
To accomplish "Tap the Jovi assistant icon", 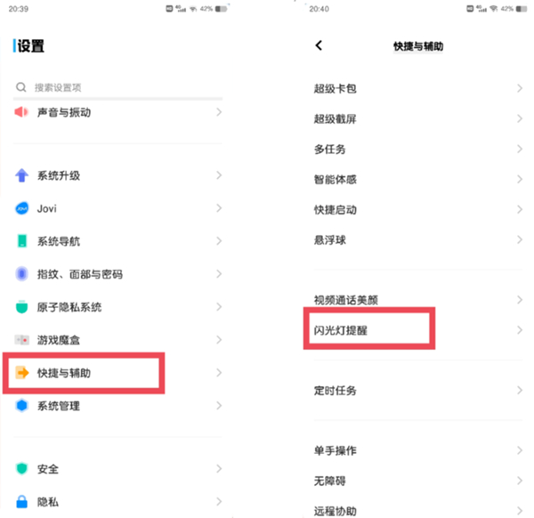I will click(22, 208).
